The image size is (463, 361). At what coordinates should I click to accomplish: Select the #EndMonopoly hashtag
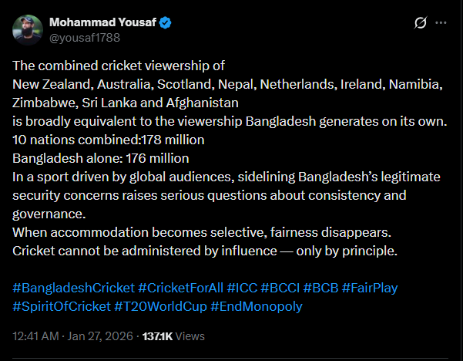[256, 306]
